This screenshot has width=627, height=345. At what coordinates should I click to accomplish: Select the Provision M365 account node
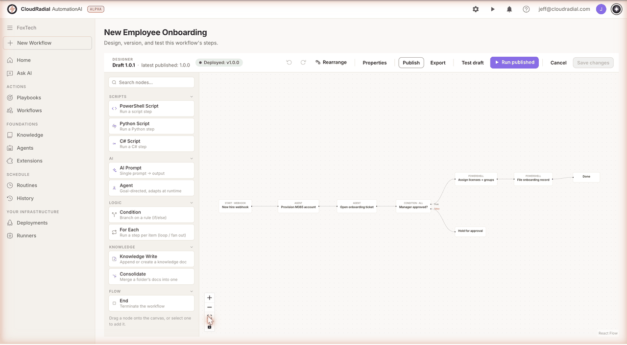[298, 205]
